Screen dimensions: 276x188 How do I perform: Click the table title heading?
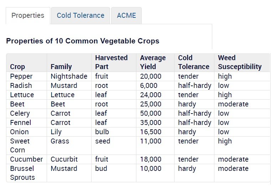[x=83, y=41]
